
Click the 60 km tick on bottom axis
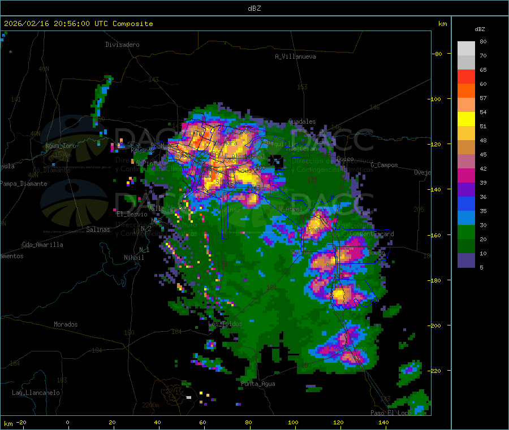pyautogui.click(x=202, y=422)
